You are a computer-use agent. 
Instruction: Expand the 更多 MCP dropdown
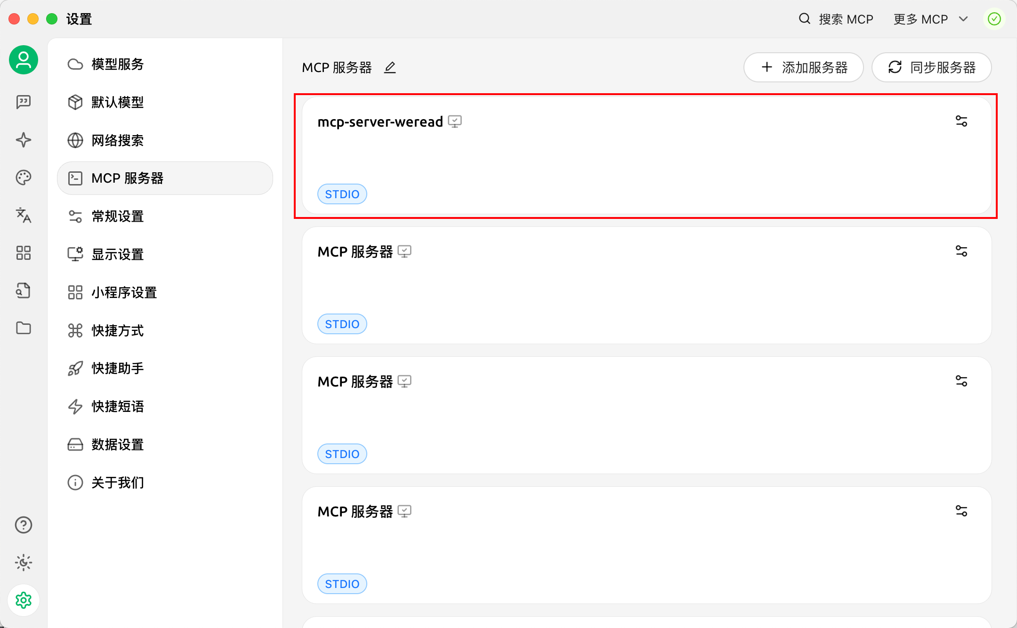pyautogui.click(x=930, y=19)
